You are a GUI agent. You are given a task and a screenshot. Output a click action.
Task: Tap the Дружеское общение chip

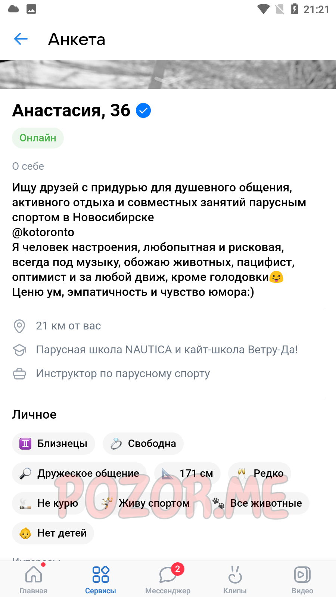79,473
